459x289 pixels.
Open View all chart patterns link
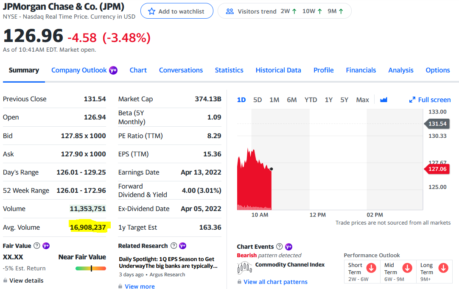click(275, 282)
